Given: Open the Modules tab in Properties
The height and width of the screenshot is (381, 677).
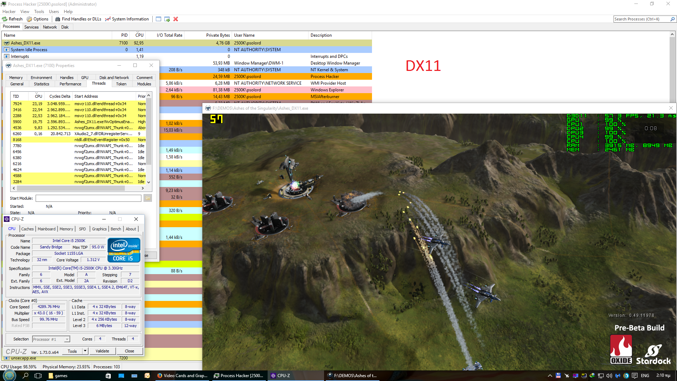Looking at the screenshot, I should [144, 84].
